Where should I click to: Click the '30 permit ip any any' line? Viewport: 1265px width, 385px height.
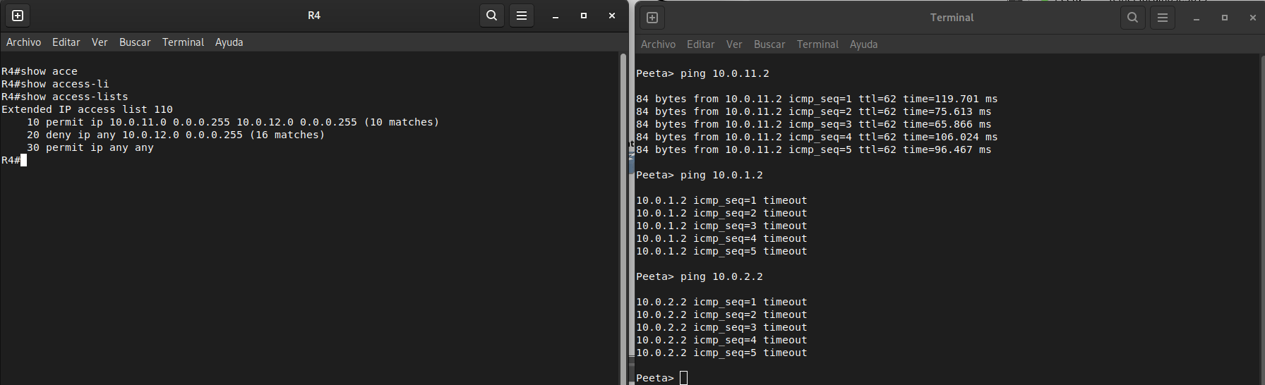click(x=90, y=147)
